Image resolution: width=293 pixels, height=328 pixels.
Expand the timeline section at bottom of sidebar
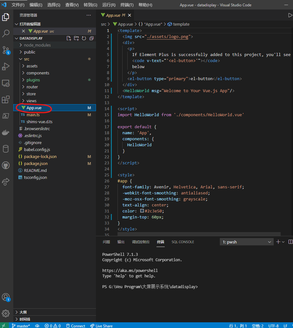click(54, 319)
